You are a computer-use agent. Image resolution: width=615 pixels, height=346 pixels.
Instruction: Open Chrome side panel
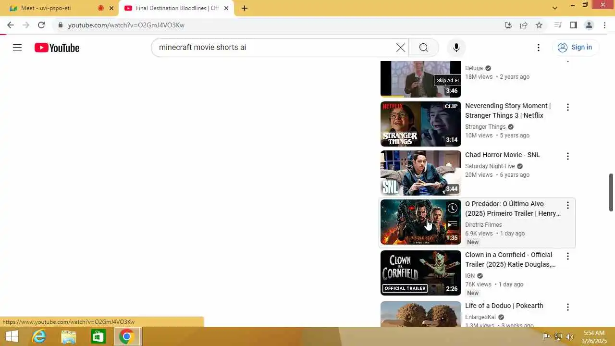pyautogui.click(x=573, y=25)
